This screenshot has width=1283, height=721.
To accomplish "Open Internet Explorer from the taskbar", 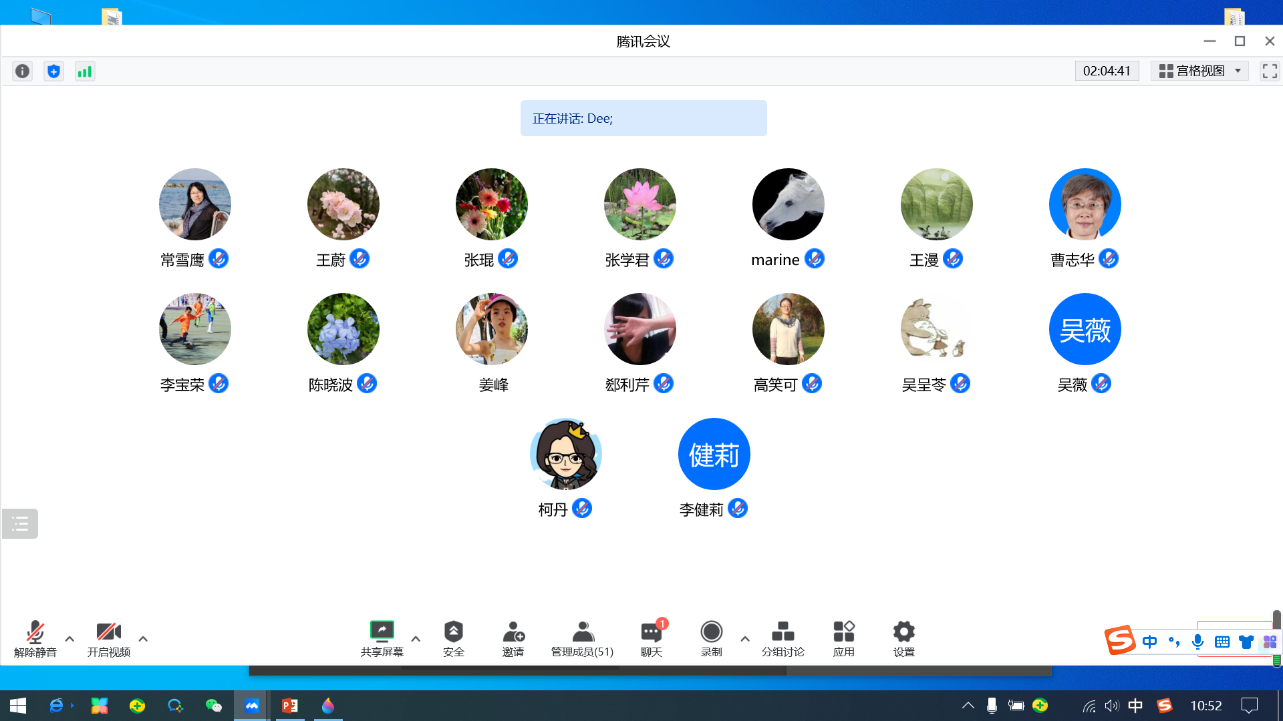I will pyautogui.click(x=56, y=706).
